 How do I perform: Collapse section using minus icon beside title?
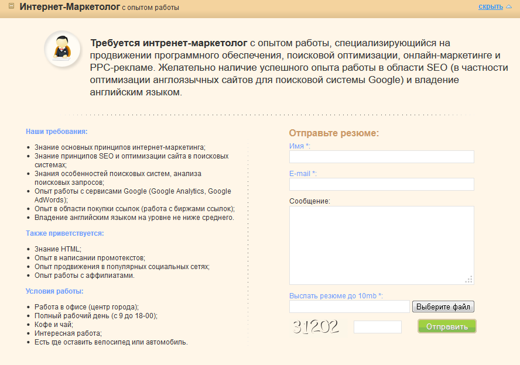click(11, 6)
